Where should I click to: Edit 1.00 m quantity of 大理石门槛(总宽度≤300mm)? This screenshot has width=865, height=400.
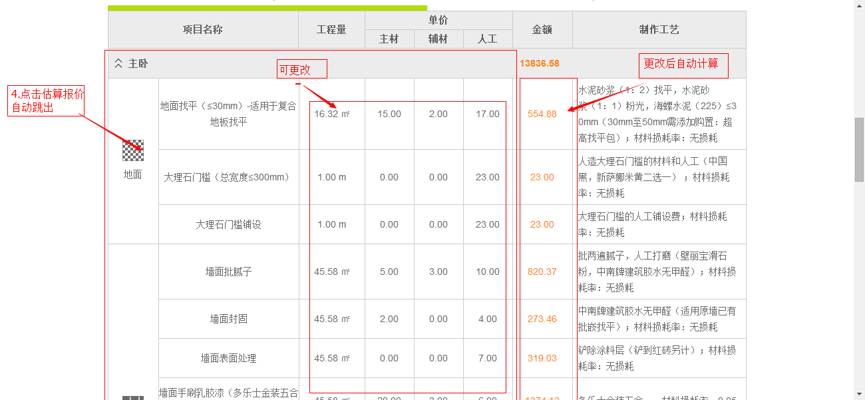pyautogui.click(x=332, y=177)
